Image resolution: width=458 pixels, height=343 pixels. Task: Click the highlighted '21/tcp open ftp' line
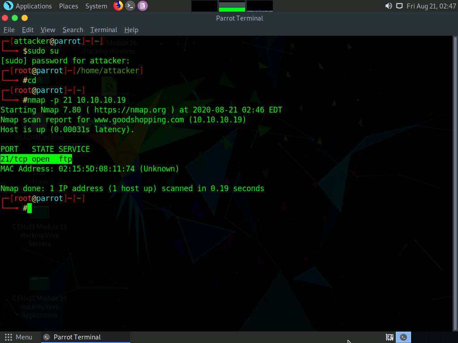coord(36,159)
